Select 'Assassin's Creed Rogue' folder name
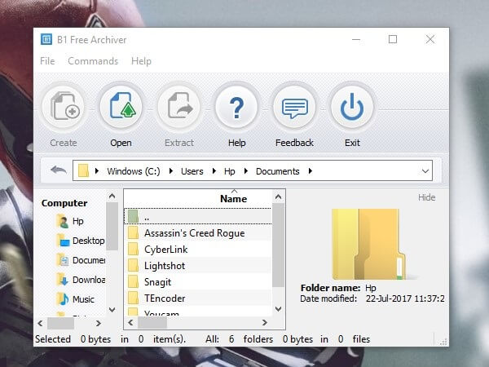The width and height of the screenshot is (489, 367). point(194,233)
